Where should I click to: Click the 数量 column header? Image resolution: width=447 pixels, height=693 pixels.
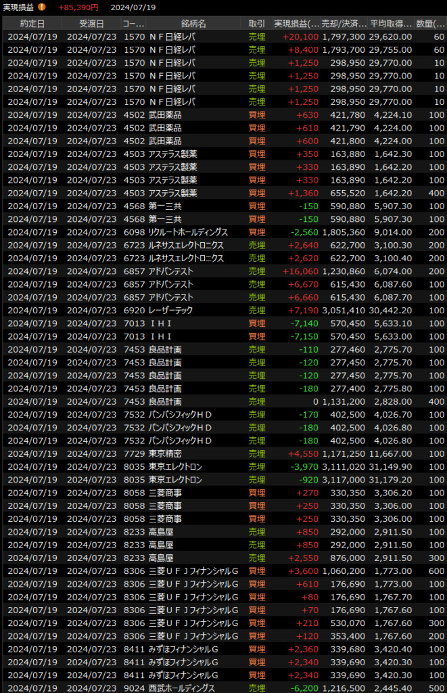click(x=429, y=24)
